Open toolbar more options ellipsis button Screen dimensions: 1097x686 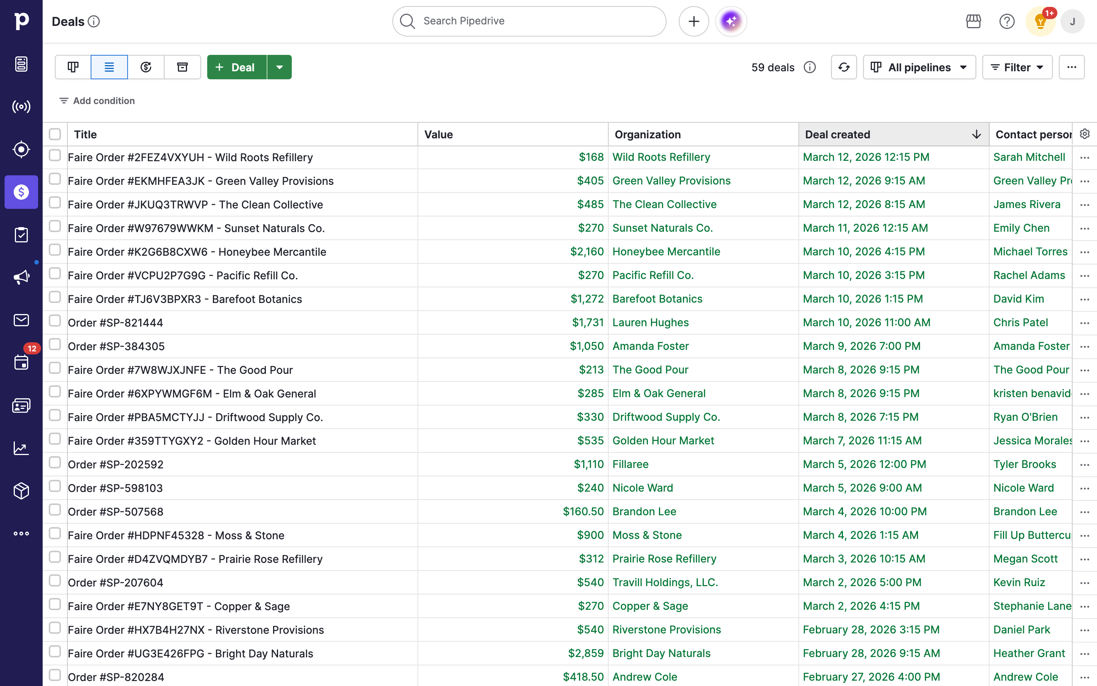1071,67
